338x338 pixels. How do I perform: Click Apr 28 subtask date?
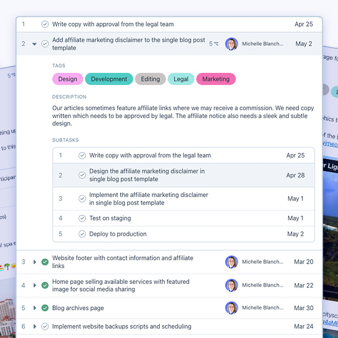[295, 175]
